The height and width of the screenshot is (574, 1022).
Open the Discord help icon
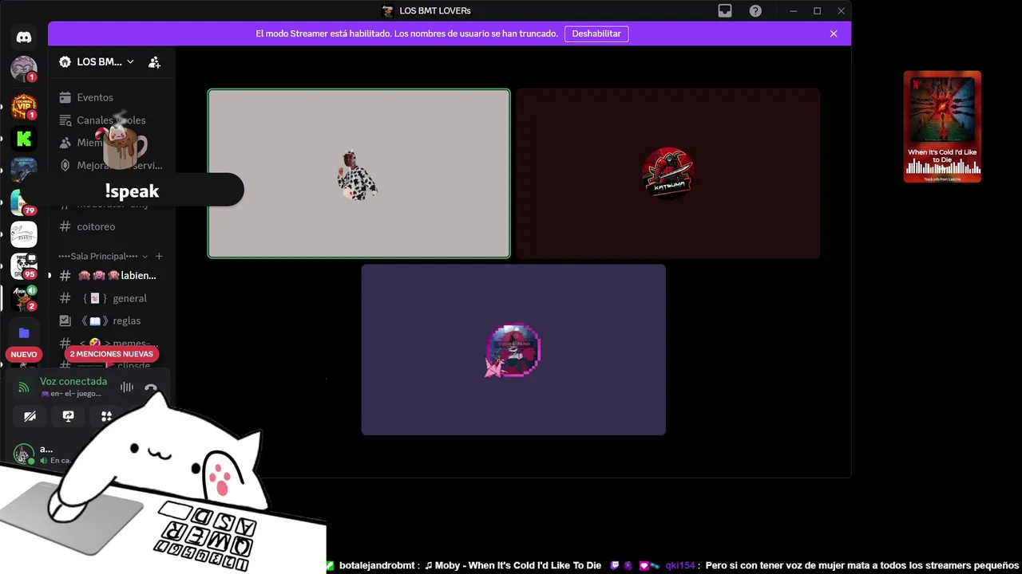[755, 11]
